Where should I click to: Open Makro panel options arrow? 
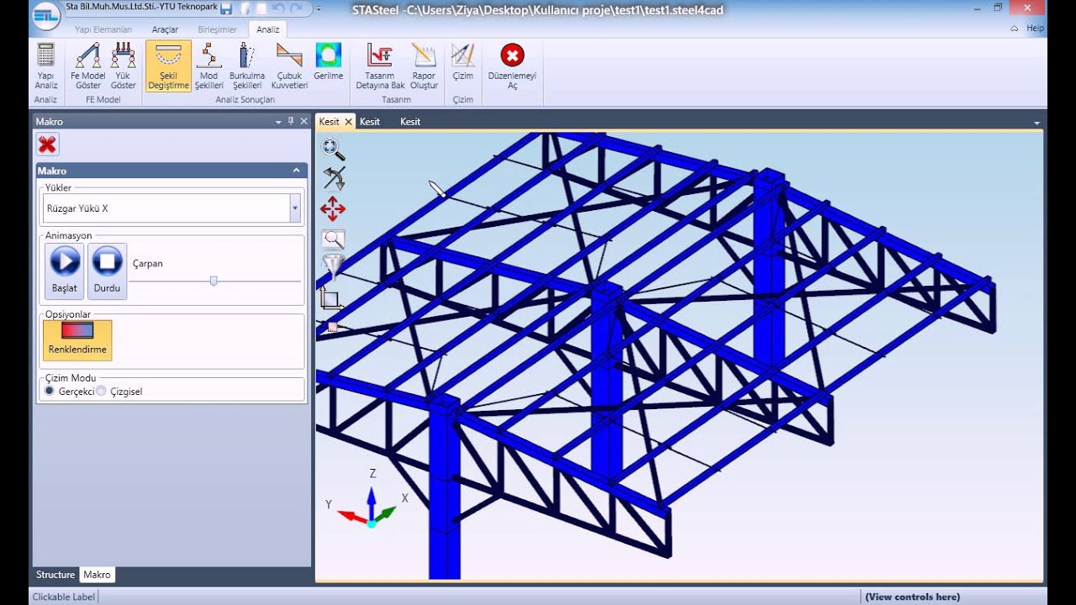[x=278, y=122]
